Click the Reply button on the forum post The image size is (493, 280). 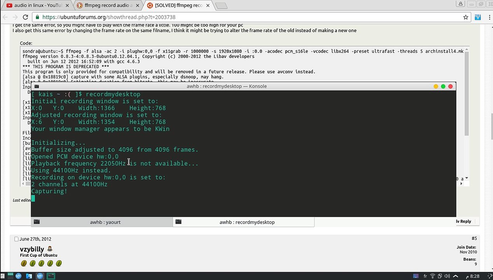[x=463, y=221]
